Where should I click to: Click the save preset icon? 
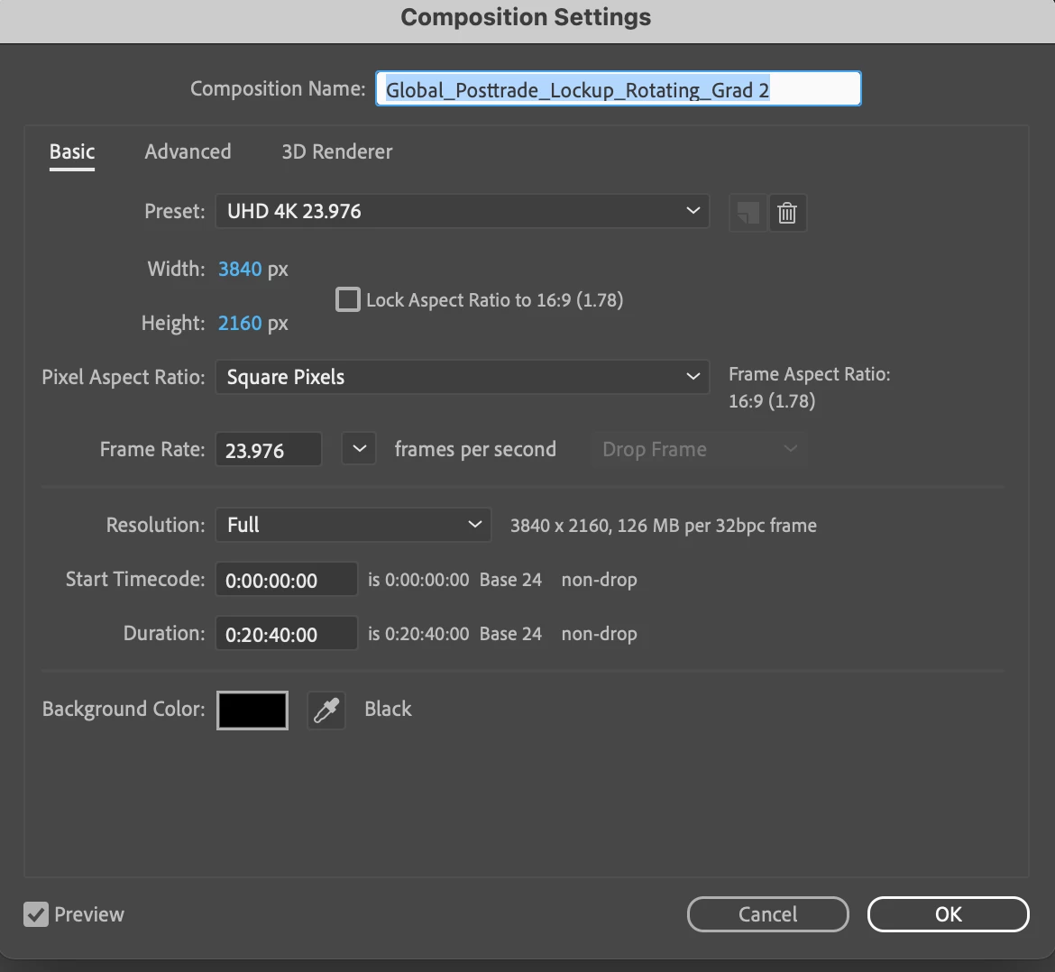point(748,213)
